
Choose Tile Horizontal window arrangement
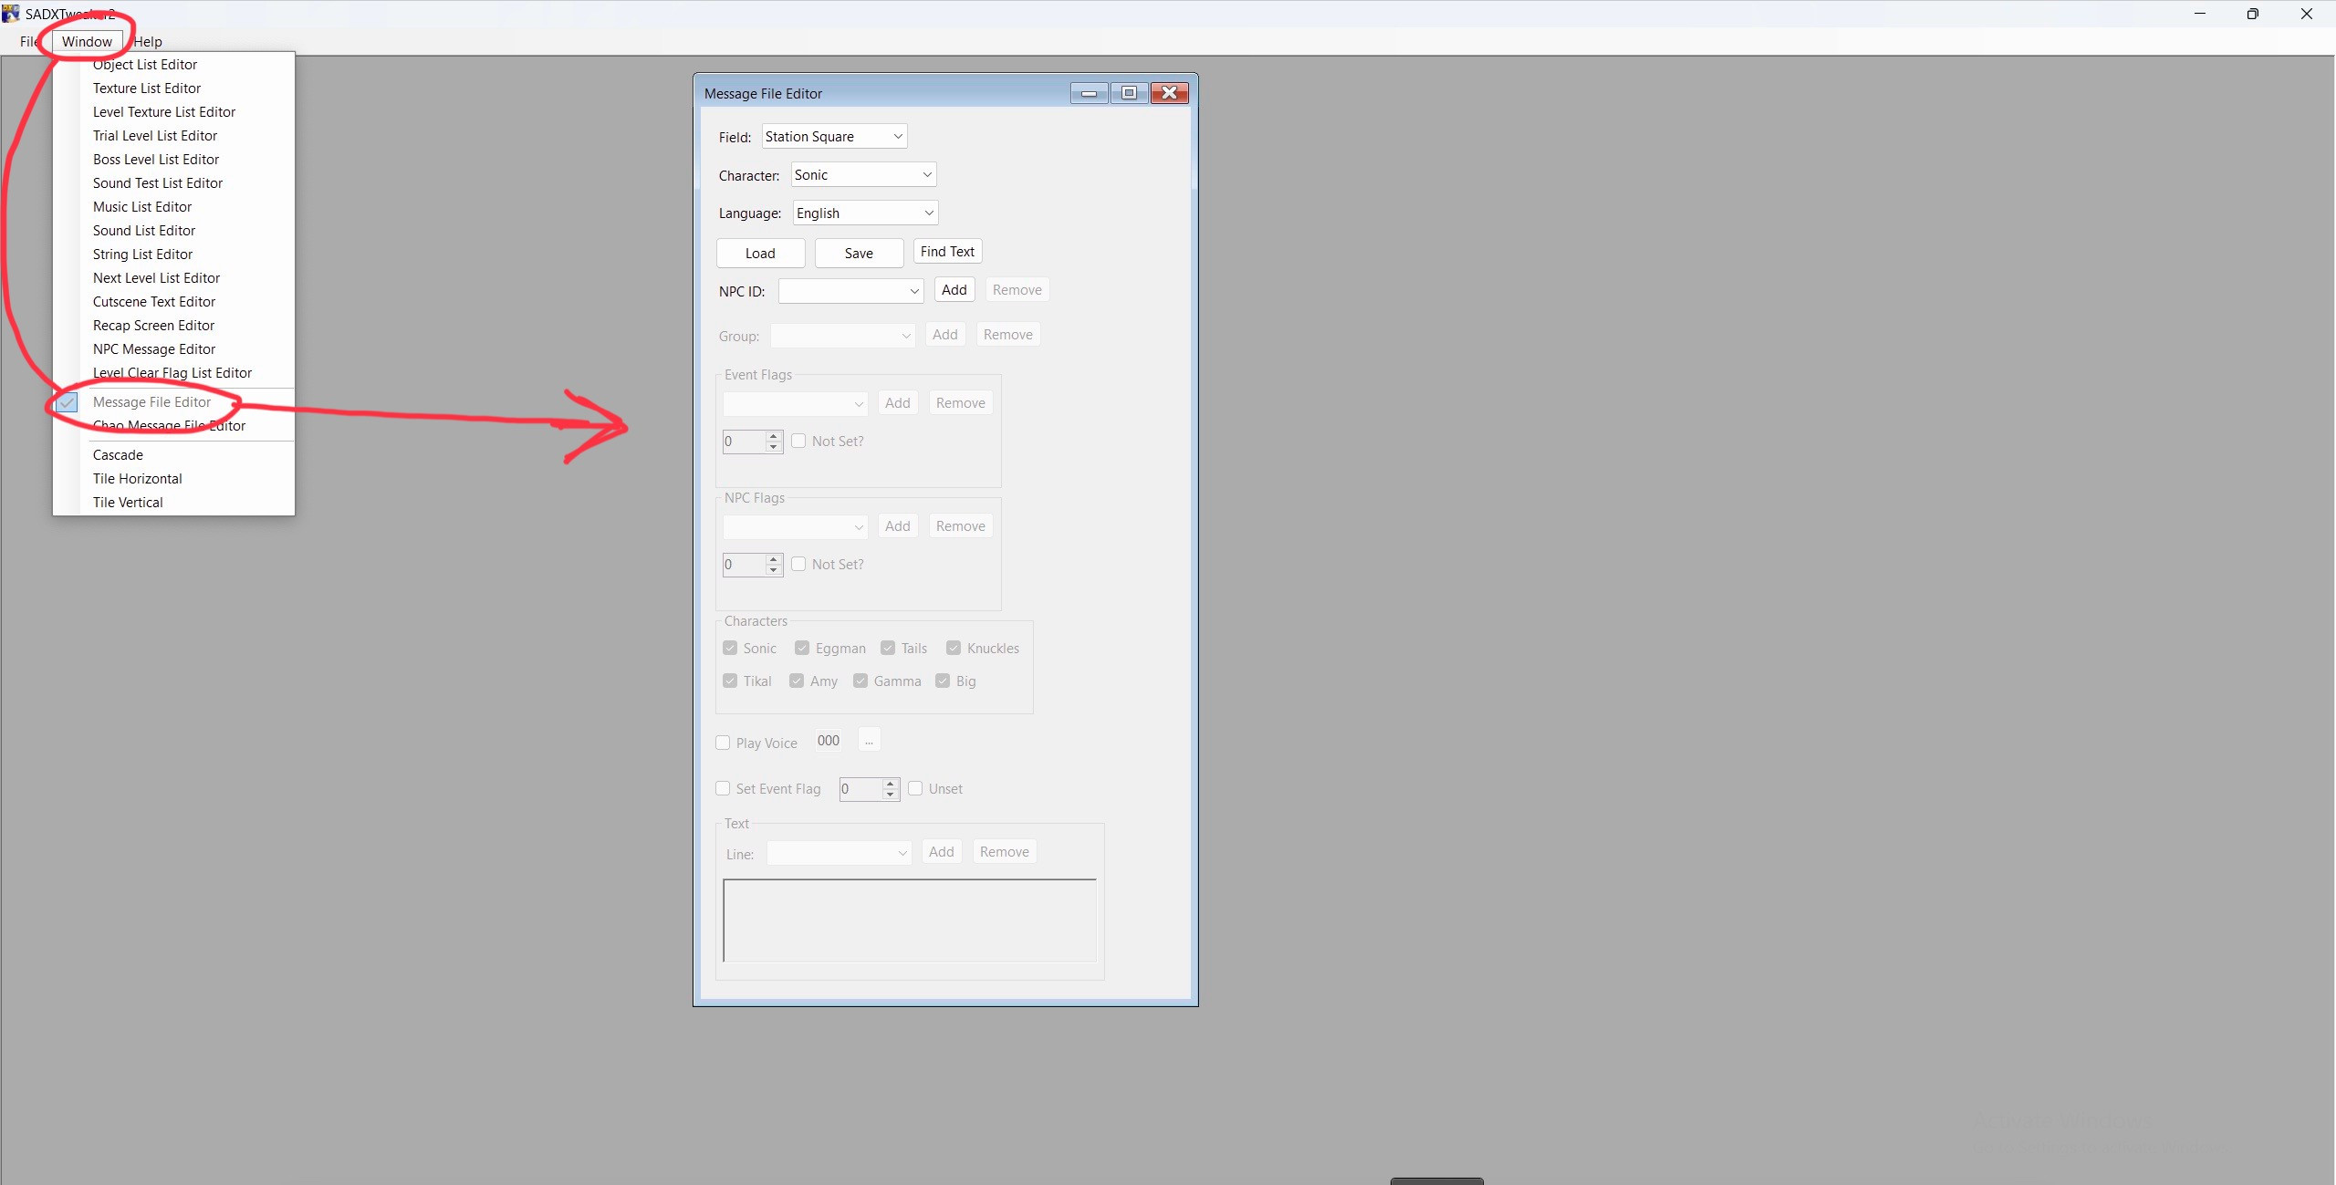[x=137, y=478]
